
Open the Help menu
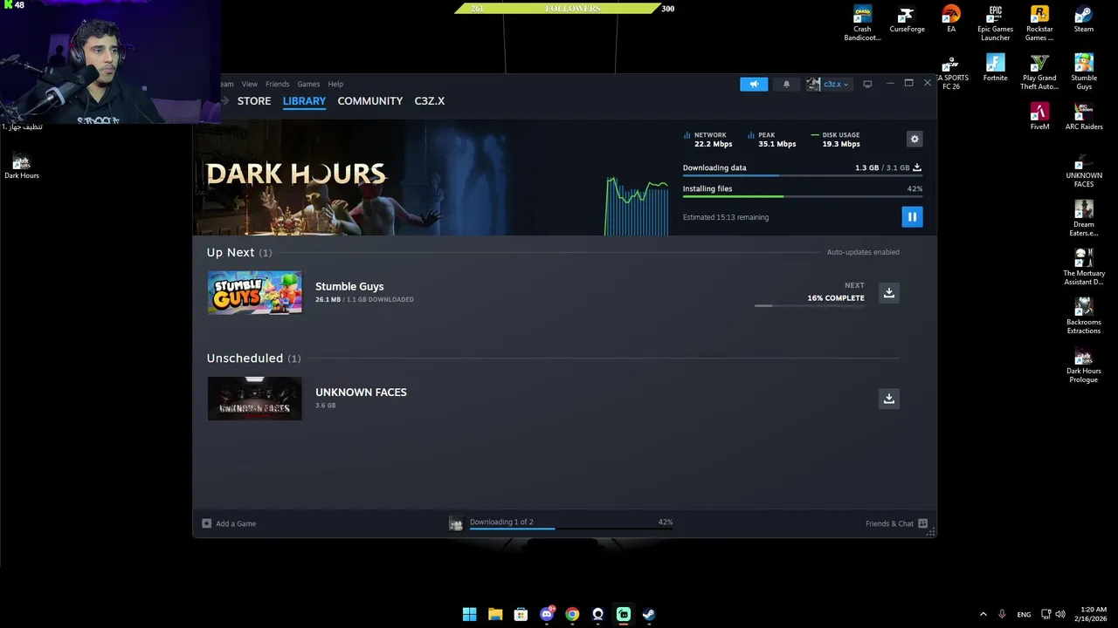(x=335, y=84)
